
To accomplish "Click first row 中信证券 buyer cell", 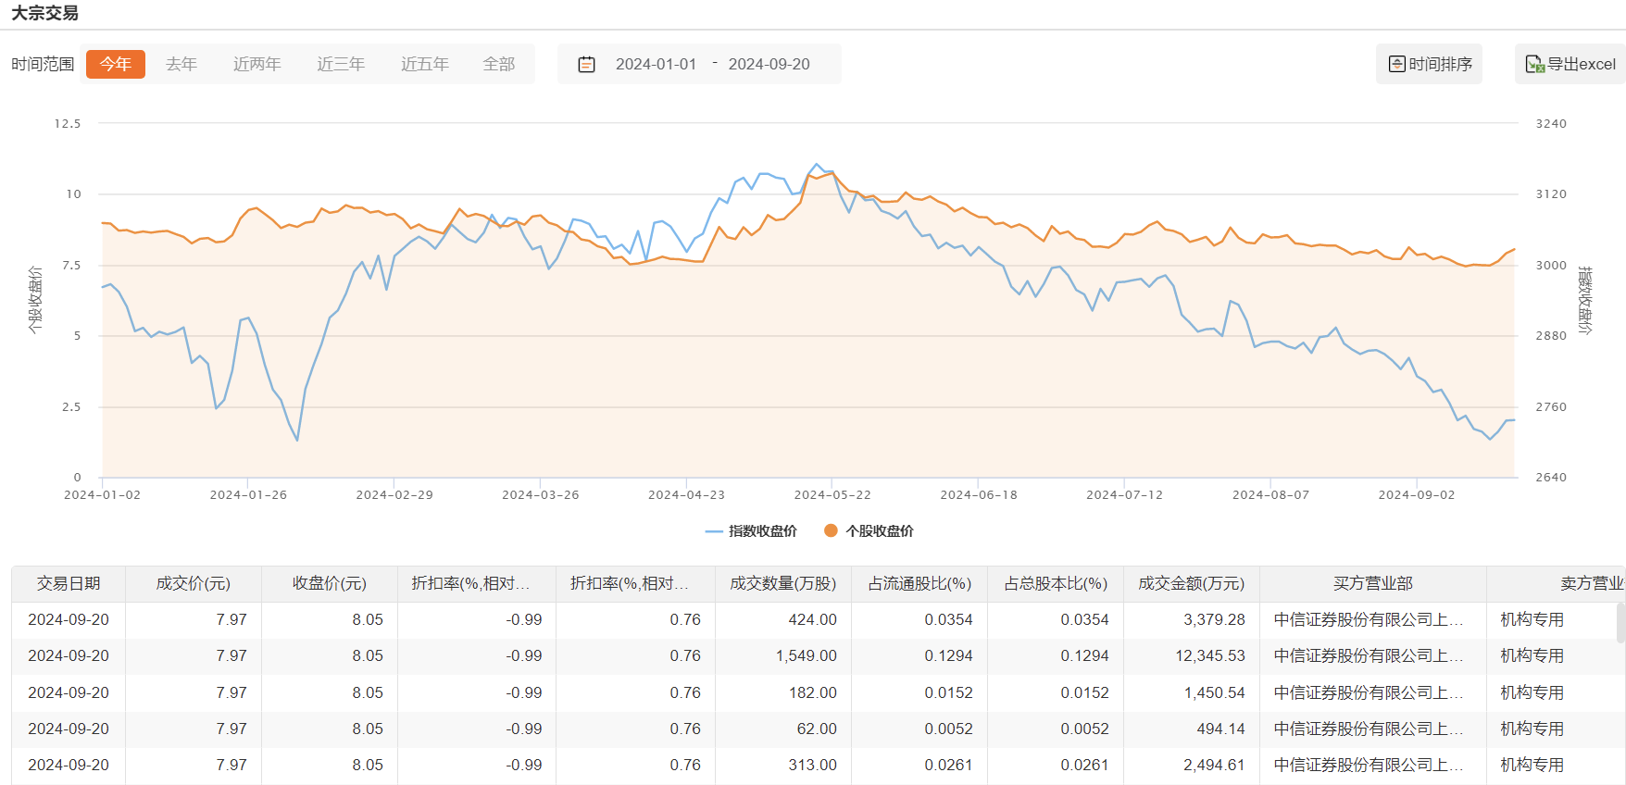I will point(1368,620).
